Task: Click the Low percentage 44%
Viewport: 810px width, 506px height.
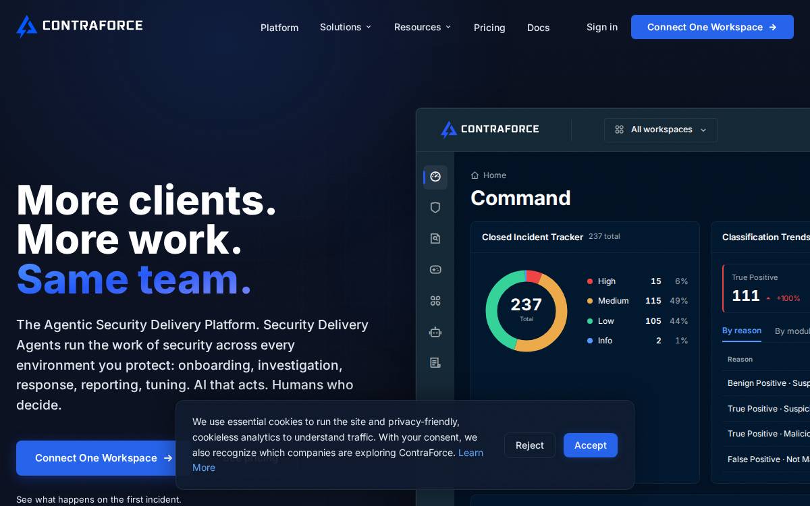Action: coord(679,321)
